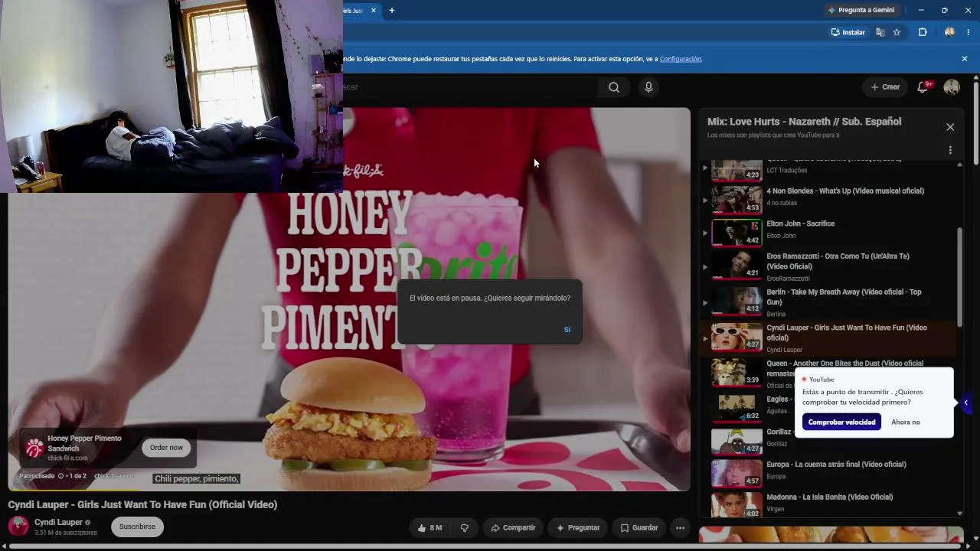Save video with Guardar button
This screenshot has height=551, width=980.
pyautogui.click(x=639, y=528)
